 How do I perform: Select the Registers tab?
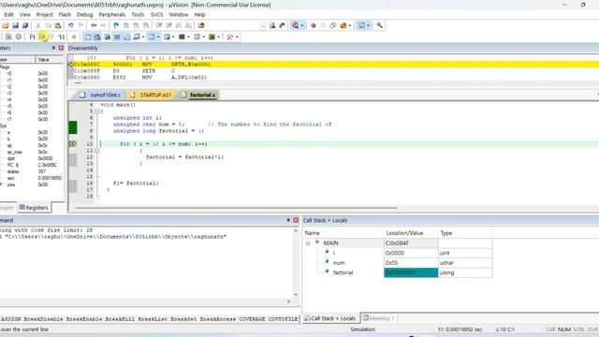pos(34,208)
